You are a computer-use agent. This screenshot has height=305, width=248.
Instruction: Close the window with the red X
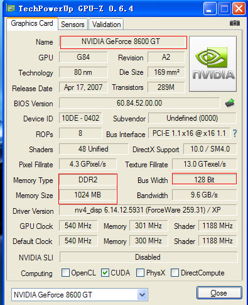[239, 9]
